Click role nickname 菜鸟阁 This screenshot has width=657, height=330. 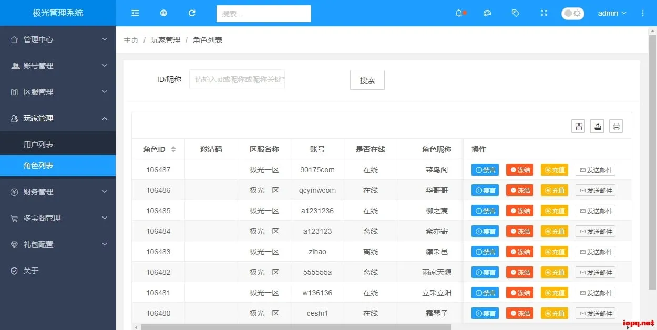437,170
